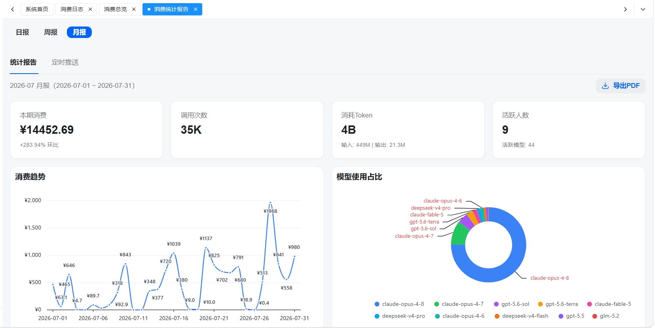Open the tab list dropdown chevron
Image resolution: width=655 pixels, height=328 pixels.
pyautogui.click(x=643, y=9)
